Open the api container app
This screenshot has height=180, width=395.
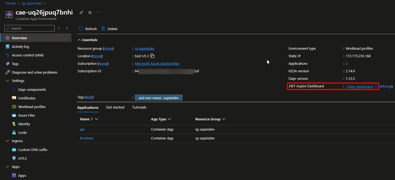82,129
